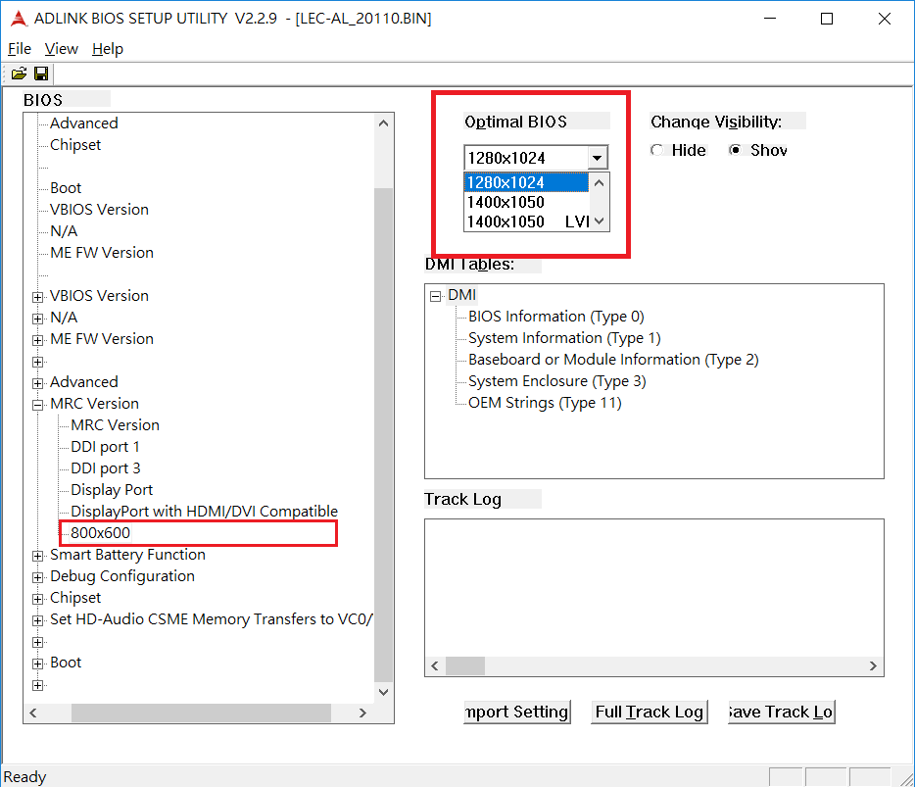915x787 pixels.
Task: Select the child MRC Version tree item
Action: [115, 425]
